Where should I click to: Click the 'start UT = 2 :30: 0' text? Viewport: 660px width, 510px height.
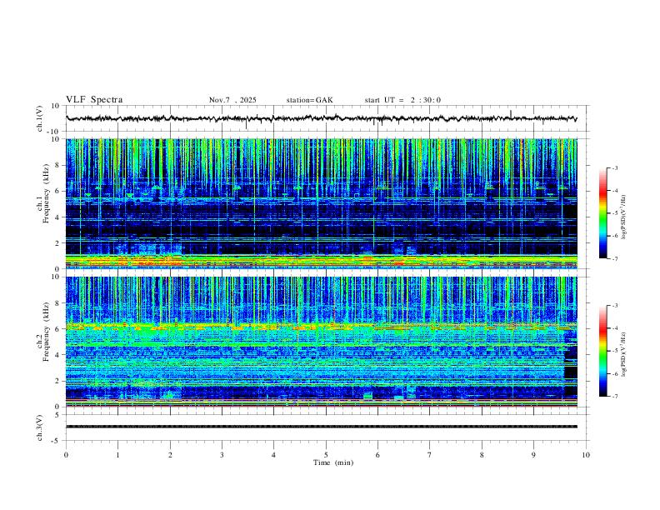pos(402,100)
